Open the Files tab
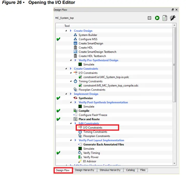Image resolution: width=186 pixels, height=176 pixels. click(143, 170)
